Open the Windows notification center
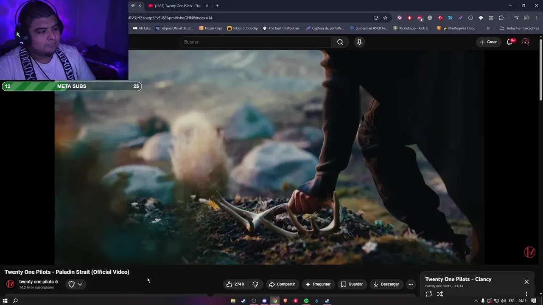Screen dimensions: 543x305 (x=534, y=301)
